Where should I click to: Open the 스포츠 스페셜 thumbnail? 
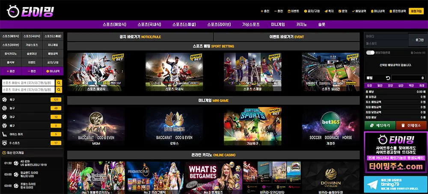[x=253, y=72]
